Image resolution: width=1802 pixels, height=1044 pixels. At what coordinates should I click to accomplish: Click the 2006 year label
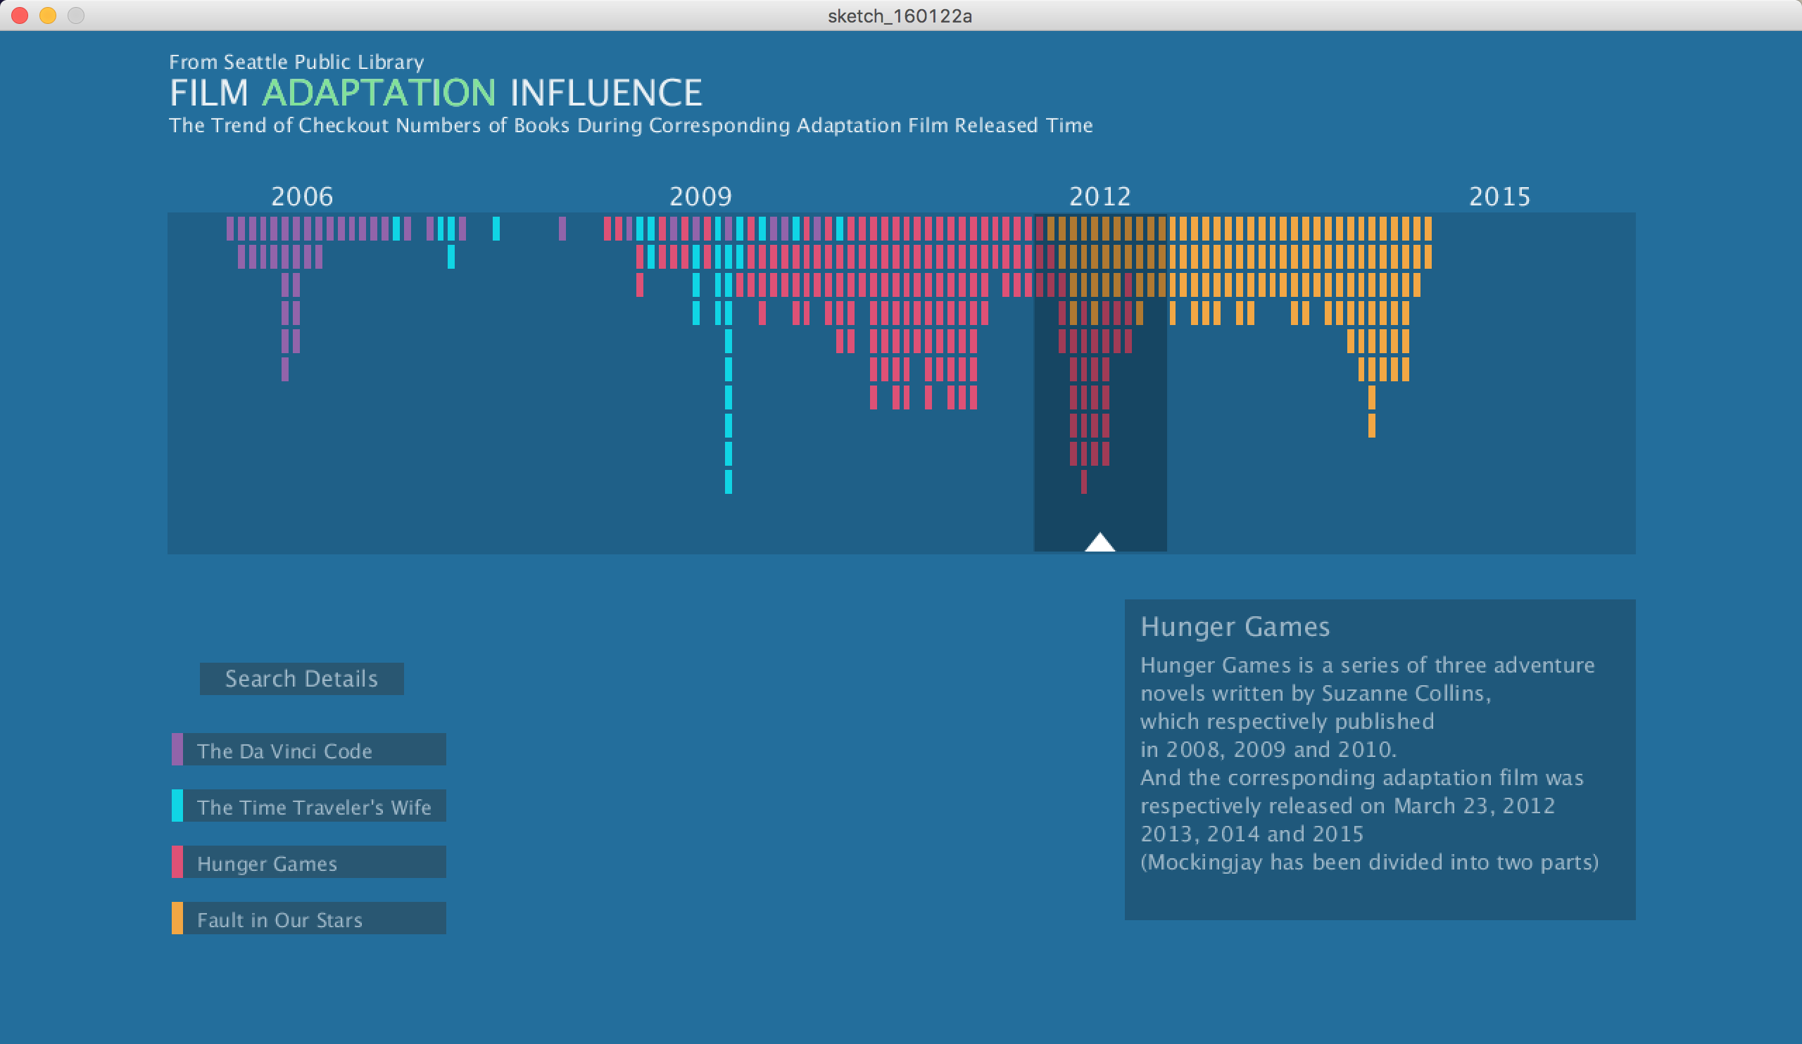pyautogui.click(x=302, y=196)
